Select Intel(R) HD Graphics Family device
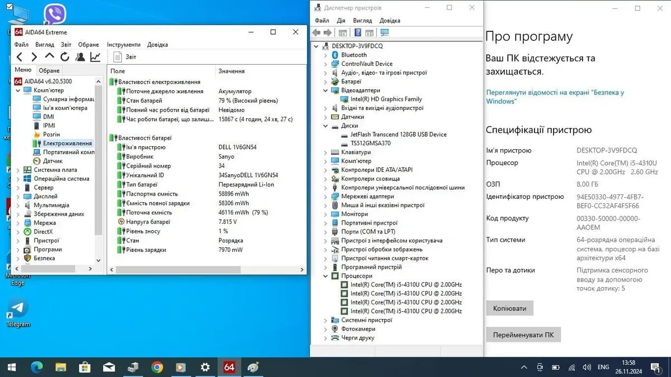 click(x=386, y=99)
